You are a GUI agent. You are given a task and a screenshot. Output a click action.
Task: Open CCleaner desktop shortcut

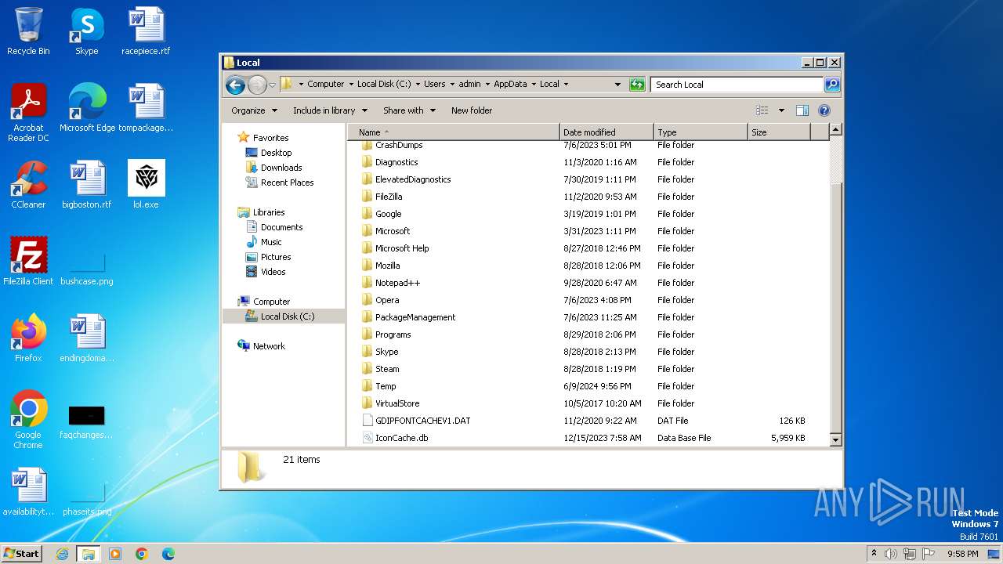coord(28,185)
